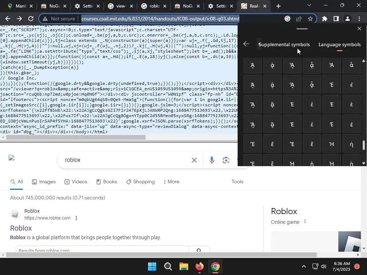The image size is (367, 275).
Task: Open File Explorer from taskbar
Action: 184,266
